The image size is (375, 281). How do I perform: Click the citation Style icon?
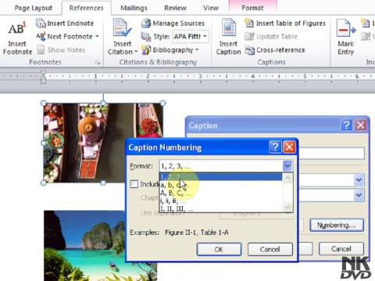(x=146, y=37)
